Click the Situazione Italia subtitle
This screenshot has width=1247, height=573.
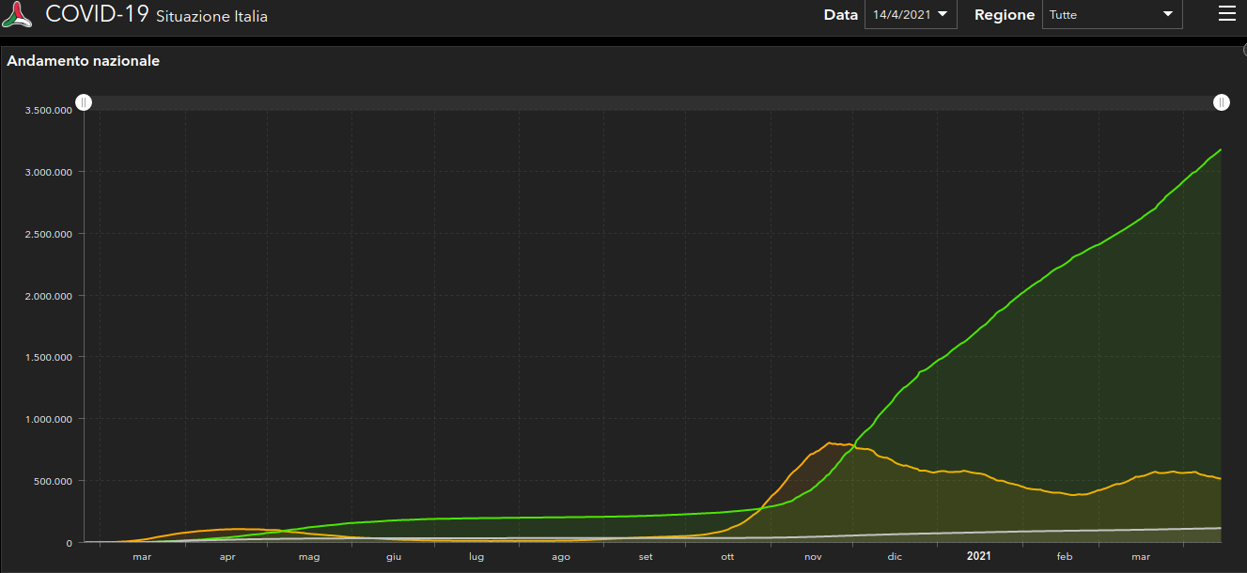coord(211,17)
